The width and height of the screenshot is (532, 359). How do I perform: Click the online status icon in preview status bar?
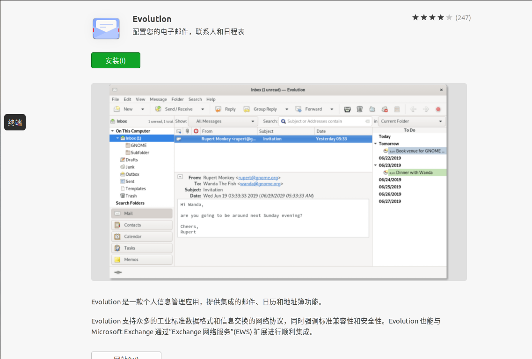(118, 272)
